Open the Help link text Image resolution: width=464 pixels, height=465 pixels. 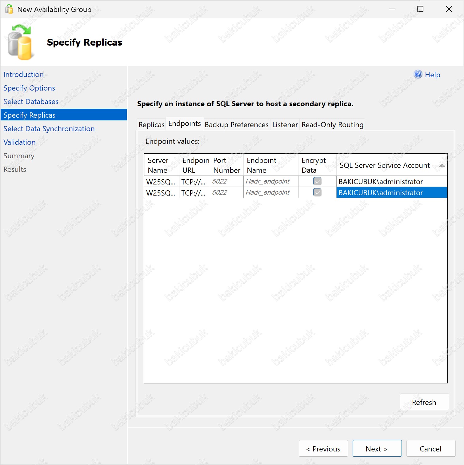(x=432, y=75)
